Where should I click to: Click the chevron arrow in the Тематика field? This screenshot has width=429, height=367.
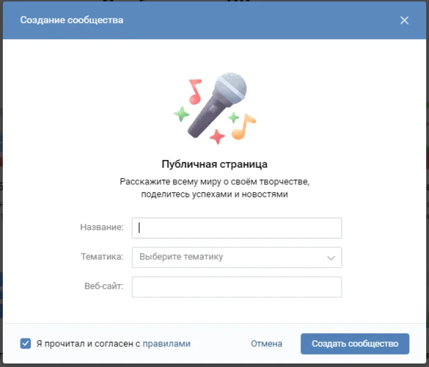(x=331, y=258)
